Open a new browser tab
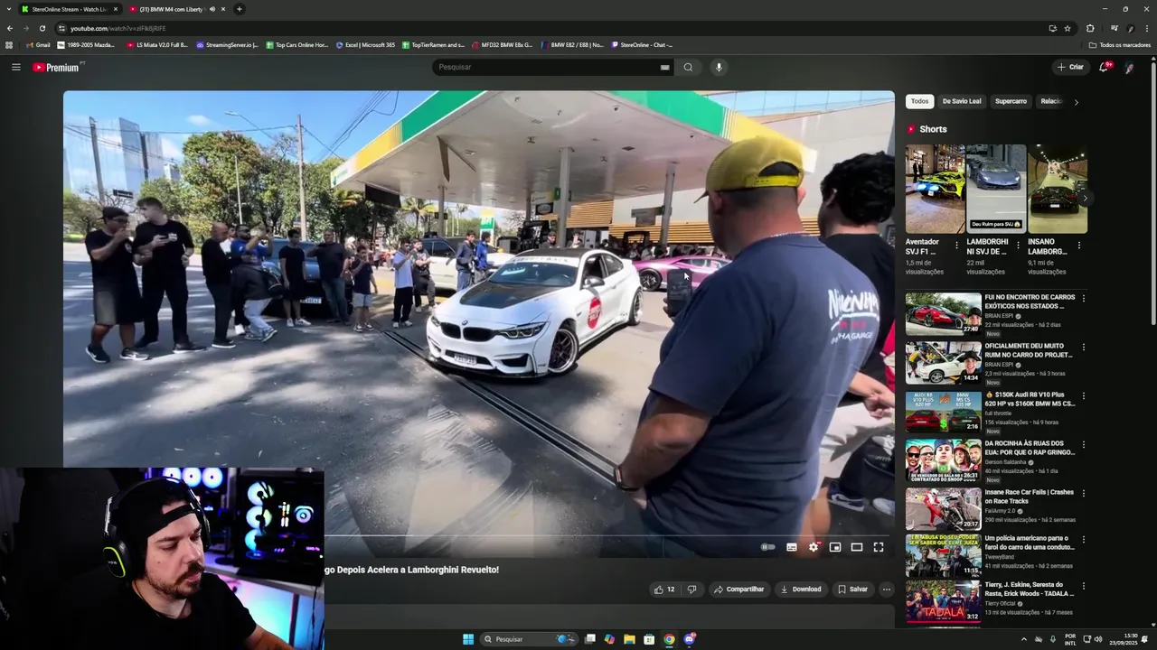The image size is (1157, 650). pyautogui.click(x=239, y=9)
